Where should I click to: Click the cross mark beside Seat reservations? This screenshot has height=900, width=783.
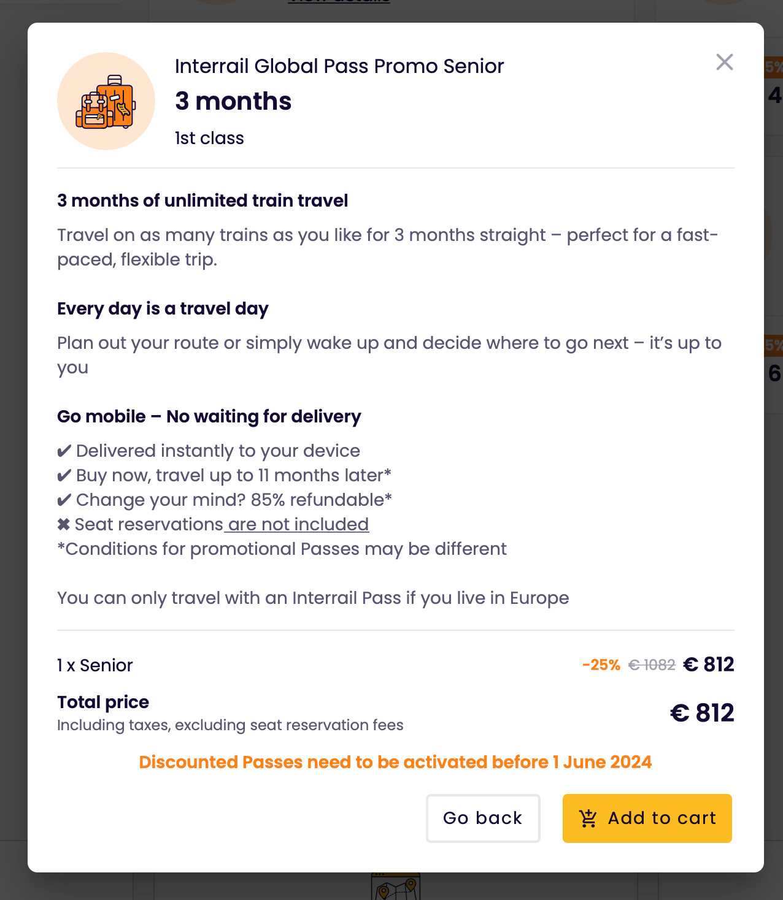(64, 525)
